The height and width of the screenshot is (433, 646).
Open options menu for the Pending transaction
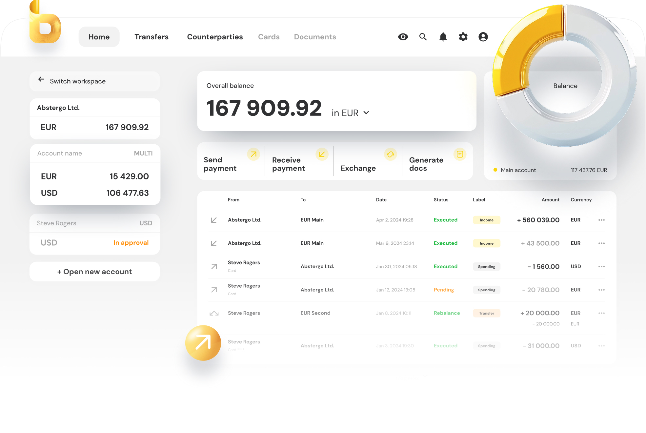click(x=601, y=290)
